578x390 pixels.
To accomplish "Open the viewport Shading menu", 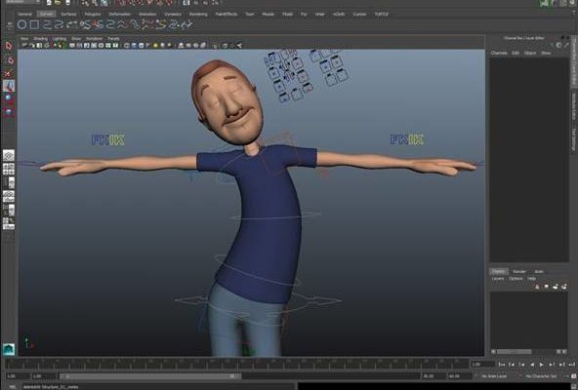I will click(41, 38).
